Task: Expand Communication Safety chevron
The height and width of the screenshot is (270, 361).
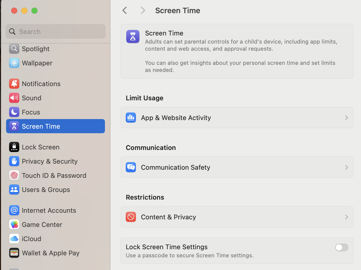Action: tap(347, 167)
